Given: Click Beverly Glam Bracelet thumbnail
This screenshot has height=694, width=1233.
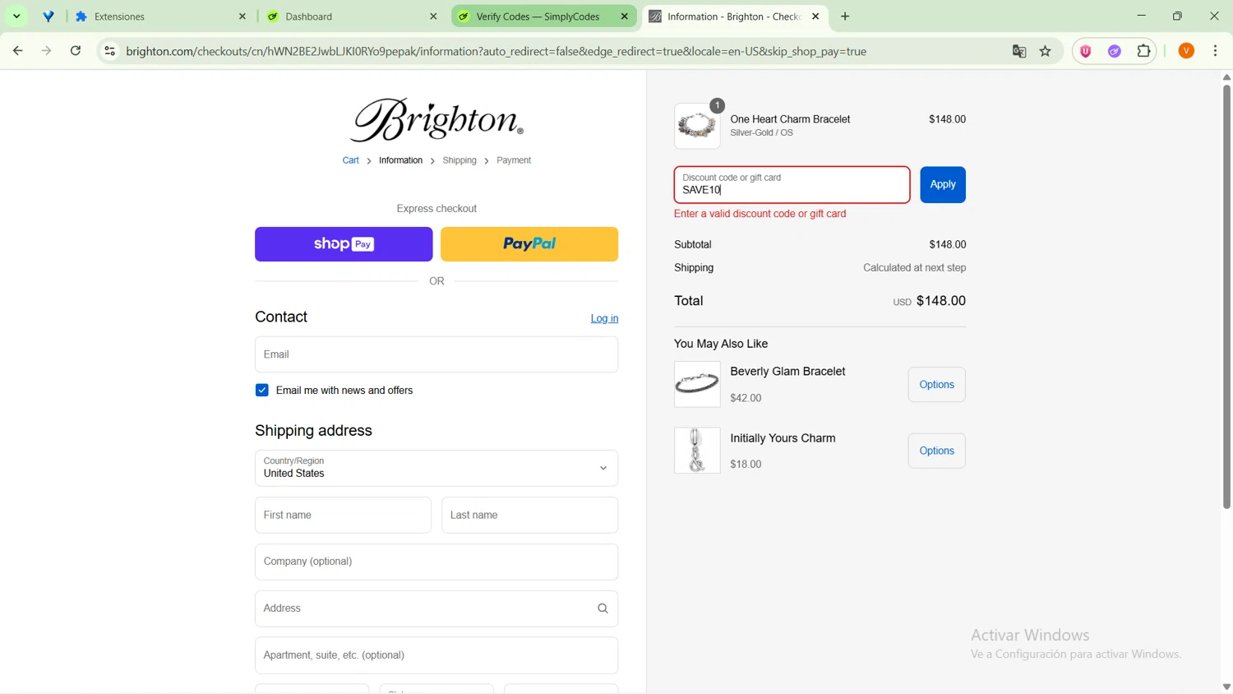Looking at the screenshot, I should [697, 384].
